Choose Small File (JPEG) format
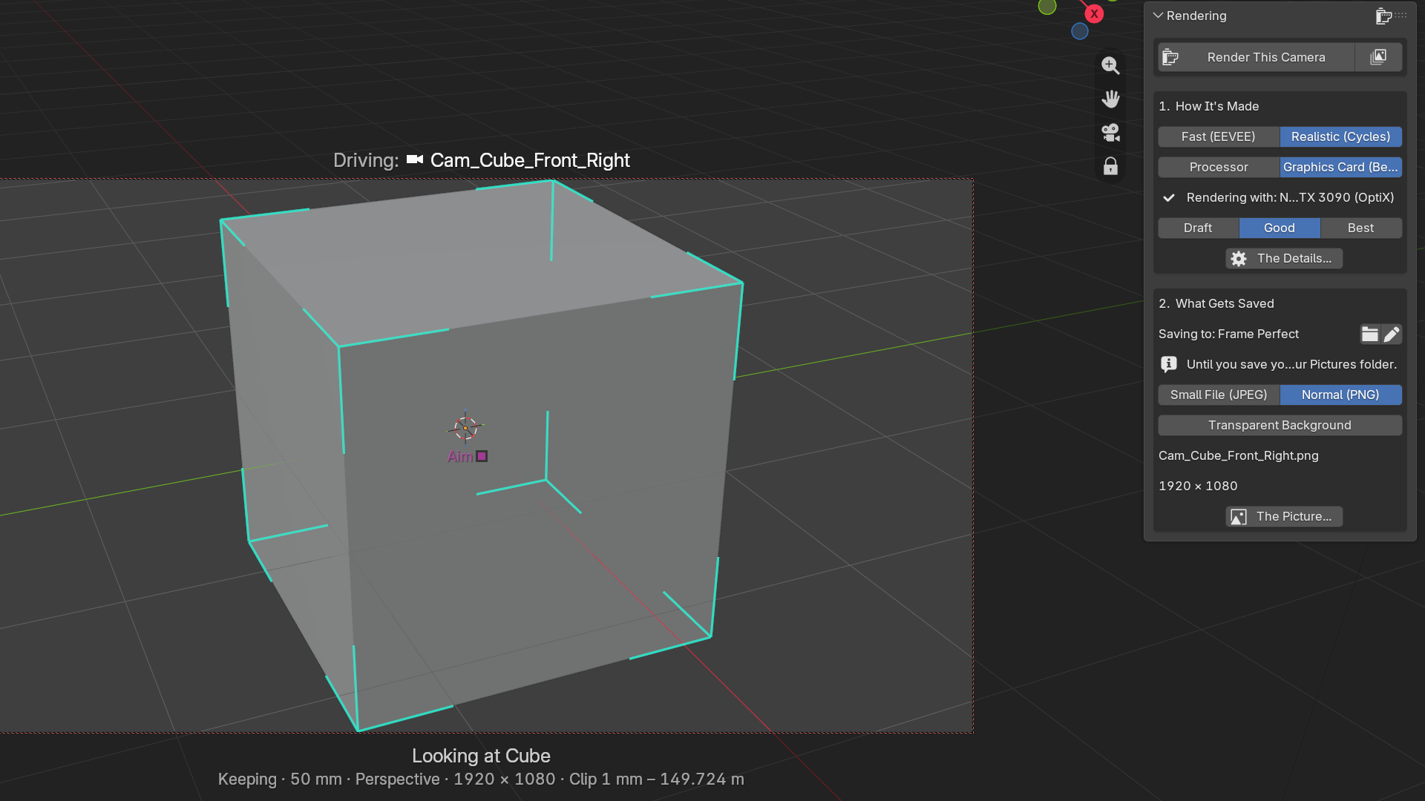Screen dimensions: 1425x801 click(1219, 395)
